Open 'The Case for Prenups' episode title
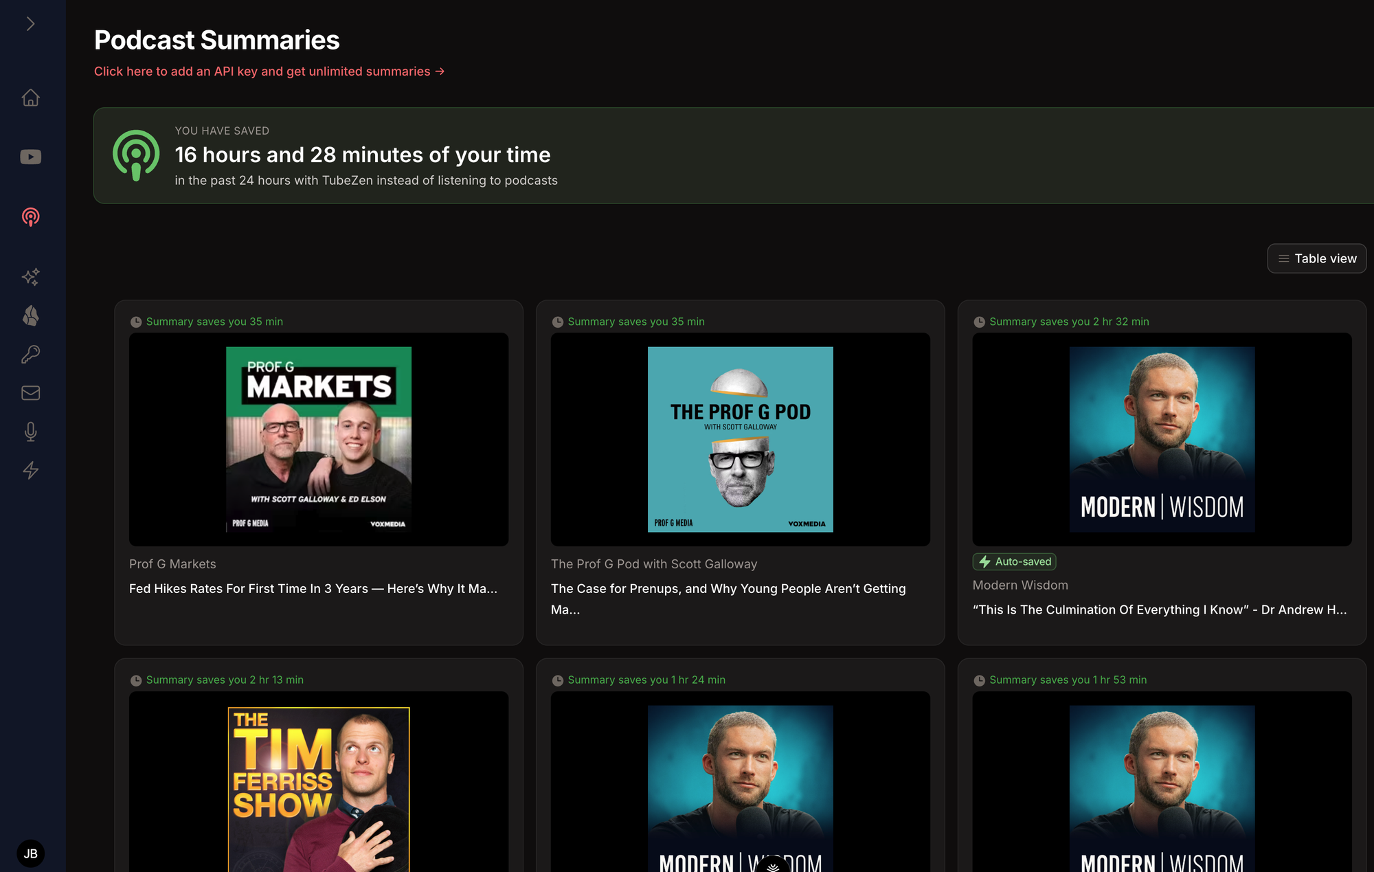1374x872 pixels. pyautogui.click(x=728, y=599)
